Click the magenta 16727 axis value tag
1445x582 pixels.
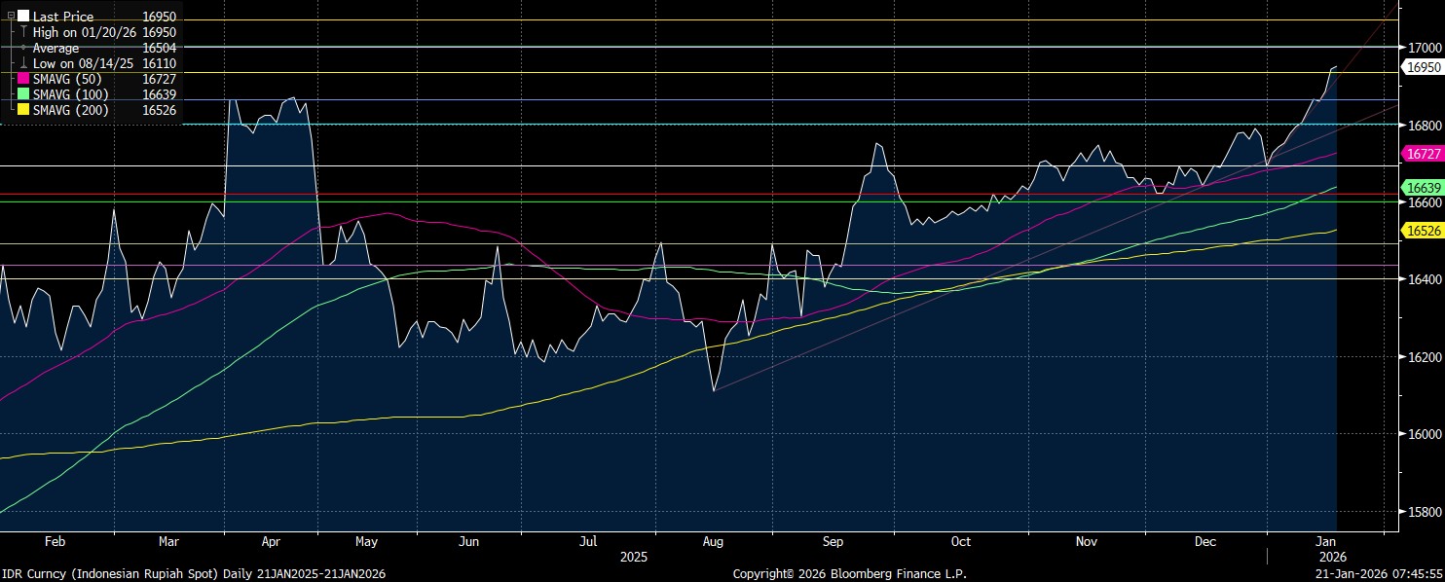pos(1421,154)
